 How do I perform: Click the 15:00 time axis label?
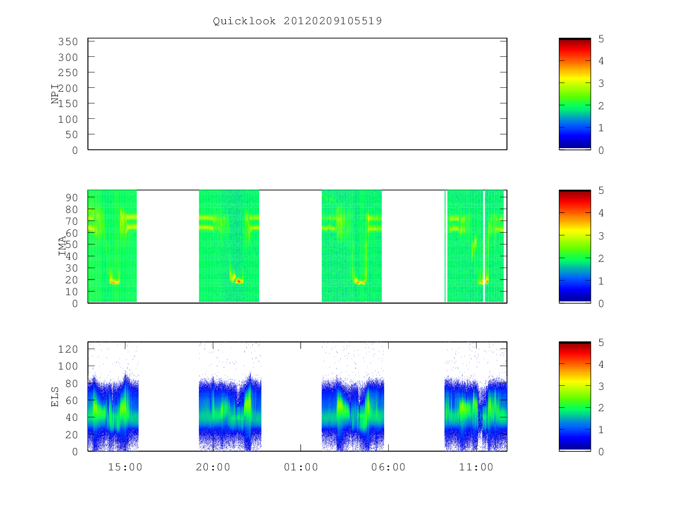click(124, 467)
